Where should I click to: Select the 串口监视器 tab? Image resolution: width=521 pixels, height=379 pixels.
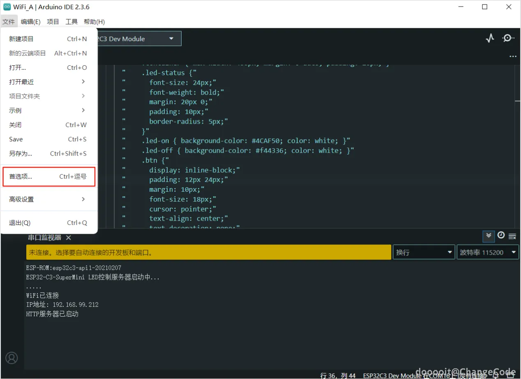[x=44, y=238]
